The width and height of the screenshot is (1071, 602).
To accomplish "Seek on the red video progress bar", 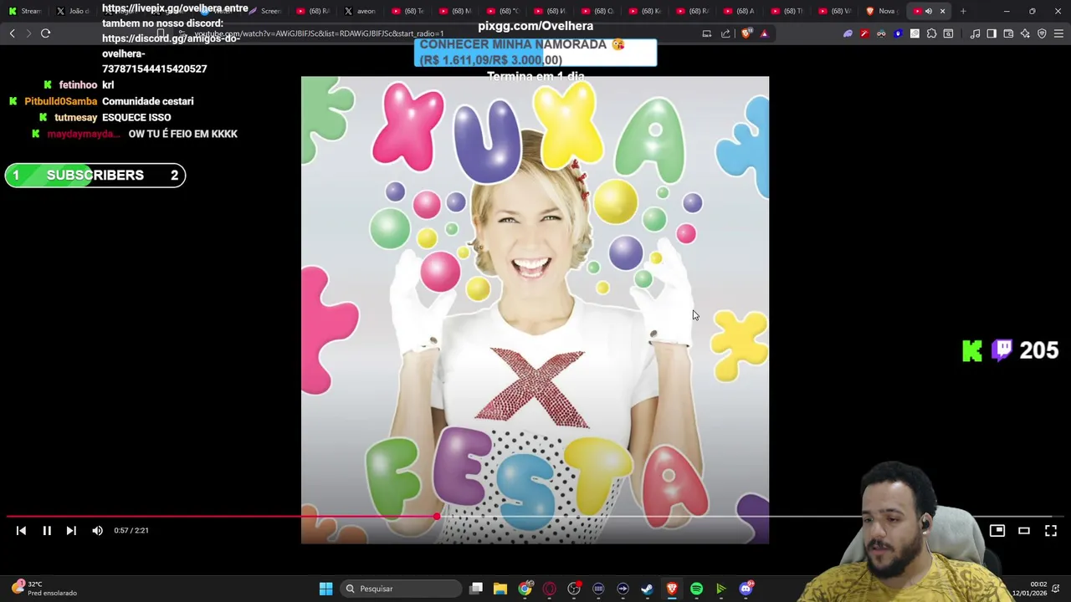I will (x=535, y=517).
